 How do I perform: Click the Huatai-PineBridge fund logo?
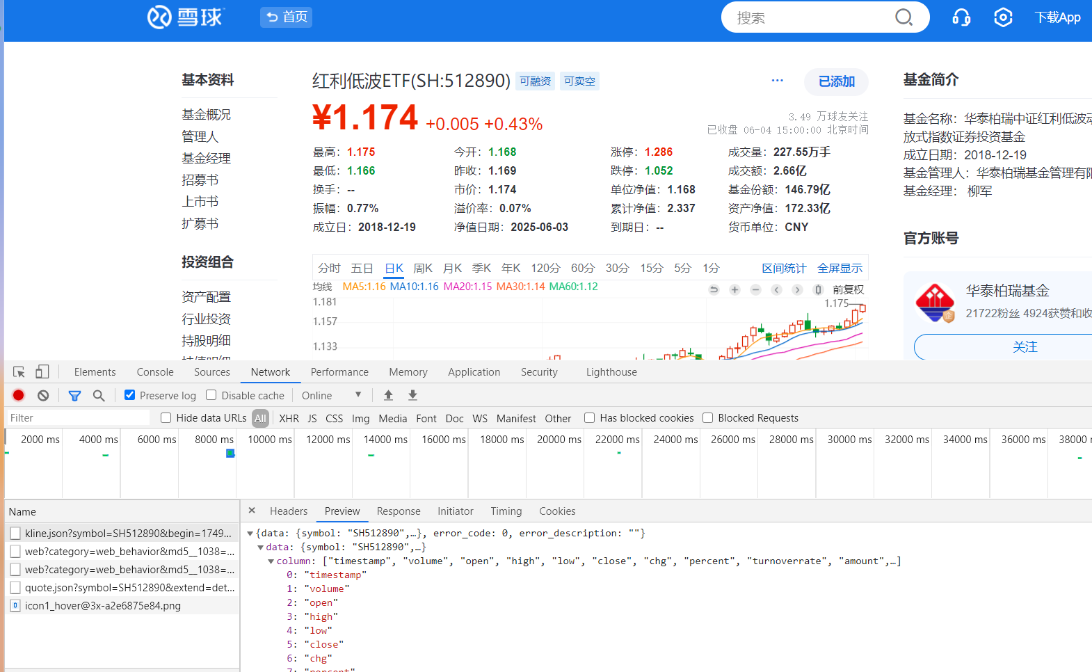[935, 303]
